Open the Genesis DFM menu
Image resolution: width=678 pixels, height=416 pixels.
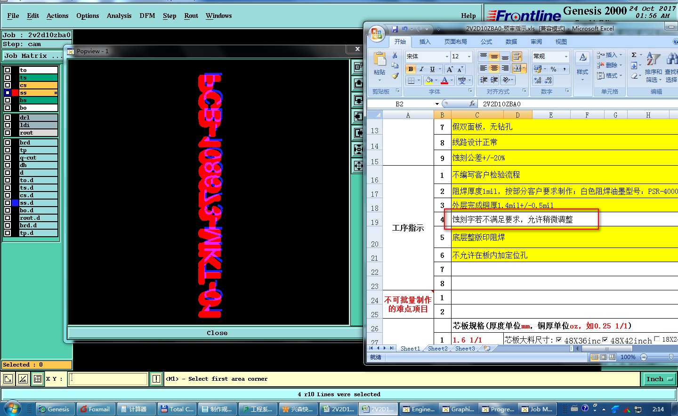[147, 16]
